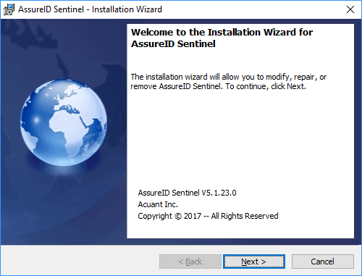Click the © symbol before 2017
Image resolution: width=362 pixels, height=276 pixels.
pyautogui.click(x=178, y=216)
